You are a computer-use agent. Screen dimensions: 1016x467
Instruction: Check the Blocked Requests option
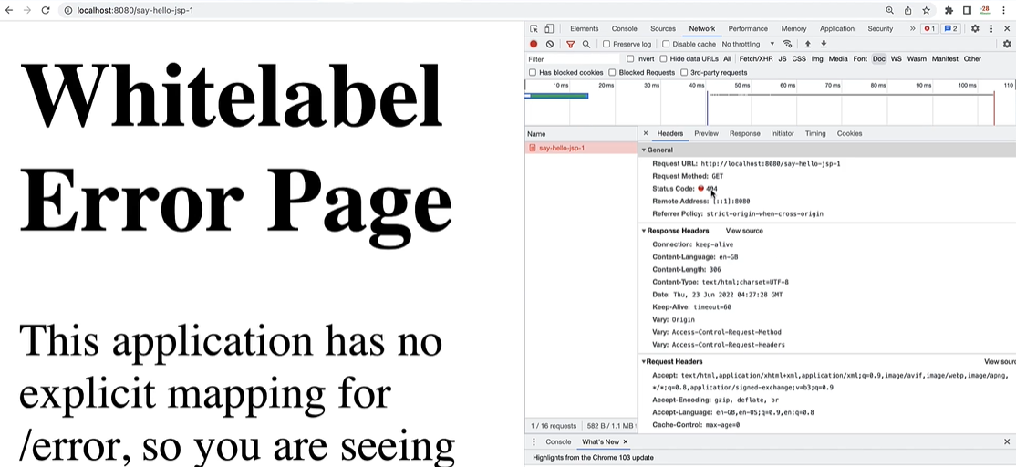click(612, 73)
